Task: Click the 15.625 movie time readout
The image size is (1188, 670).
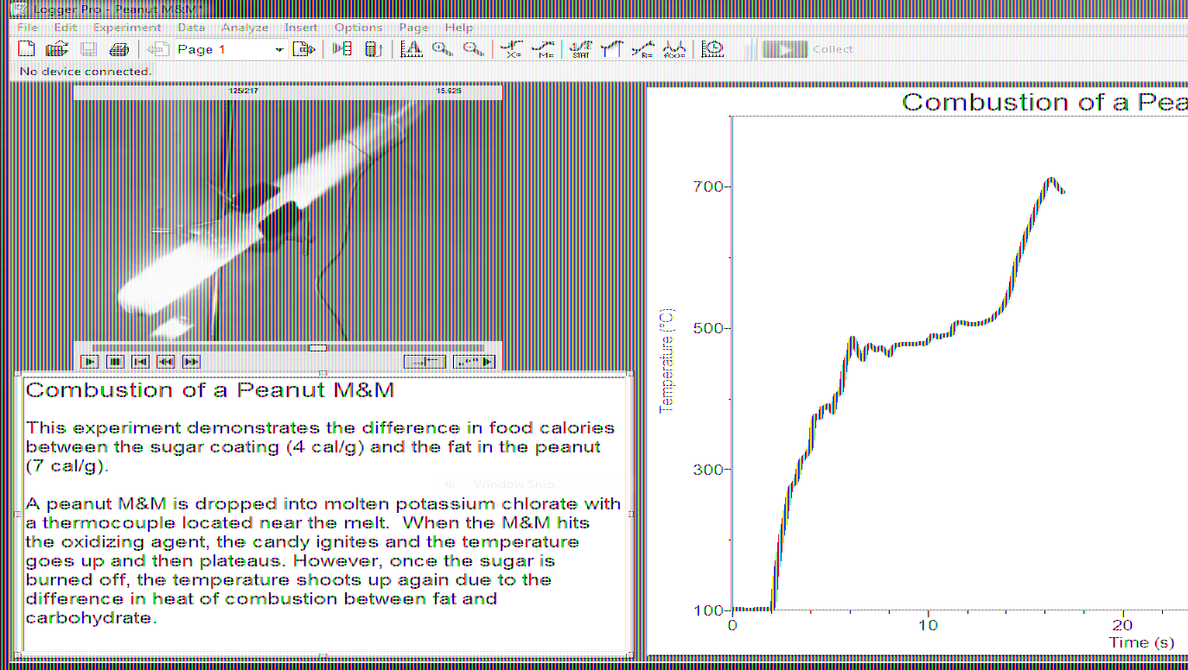Action: [x=449, y=91]
